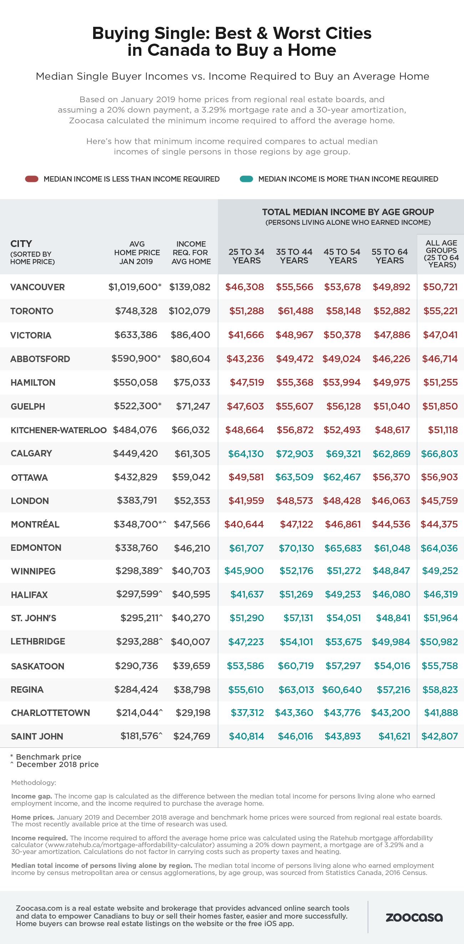Click the CITY column header
Screen dimensions: 464x944
click(21, 244)
